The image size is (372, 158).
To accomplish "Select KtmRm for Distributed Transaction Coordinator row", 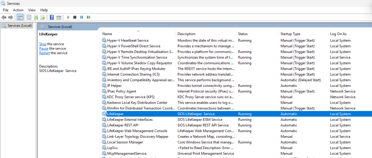I will (237, 108).
